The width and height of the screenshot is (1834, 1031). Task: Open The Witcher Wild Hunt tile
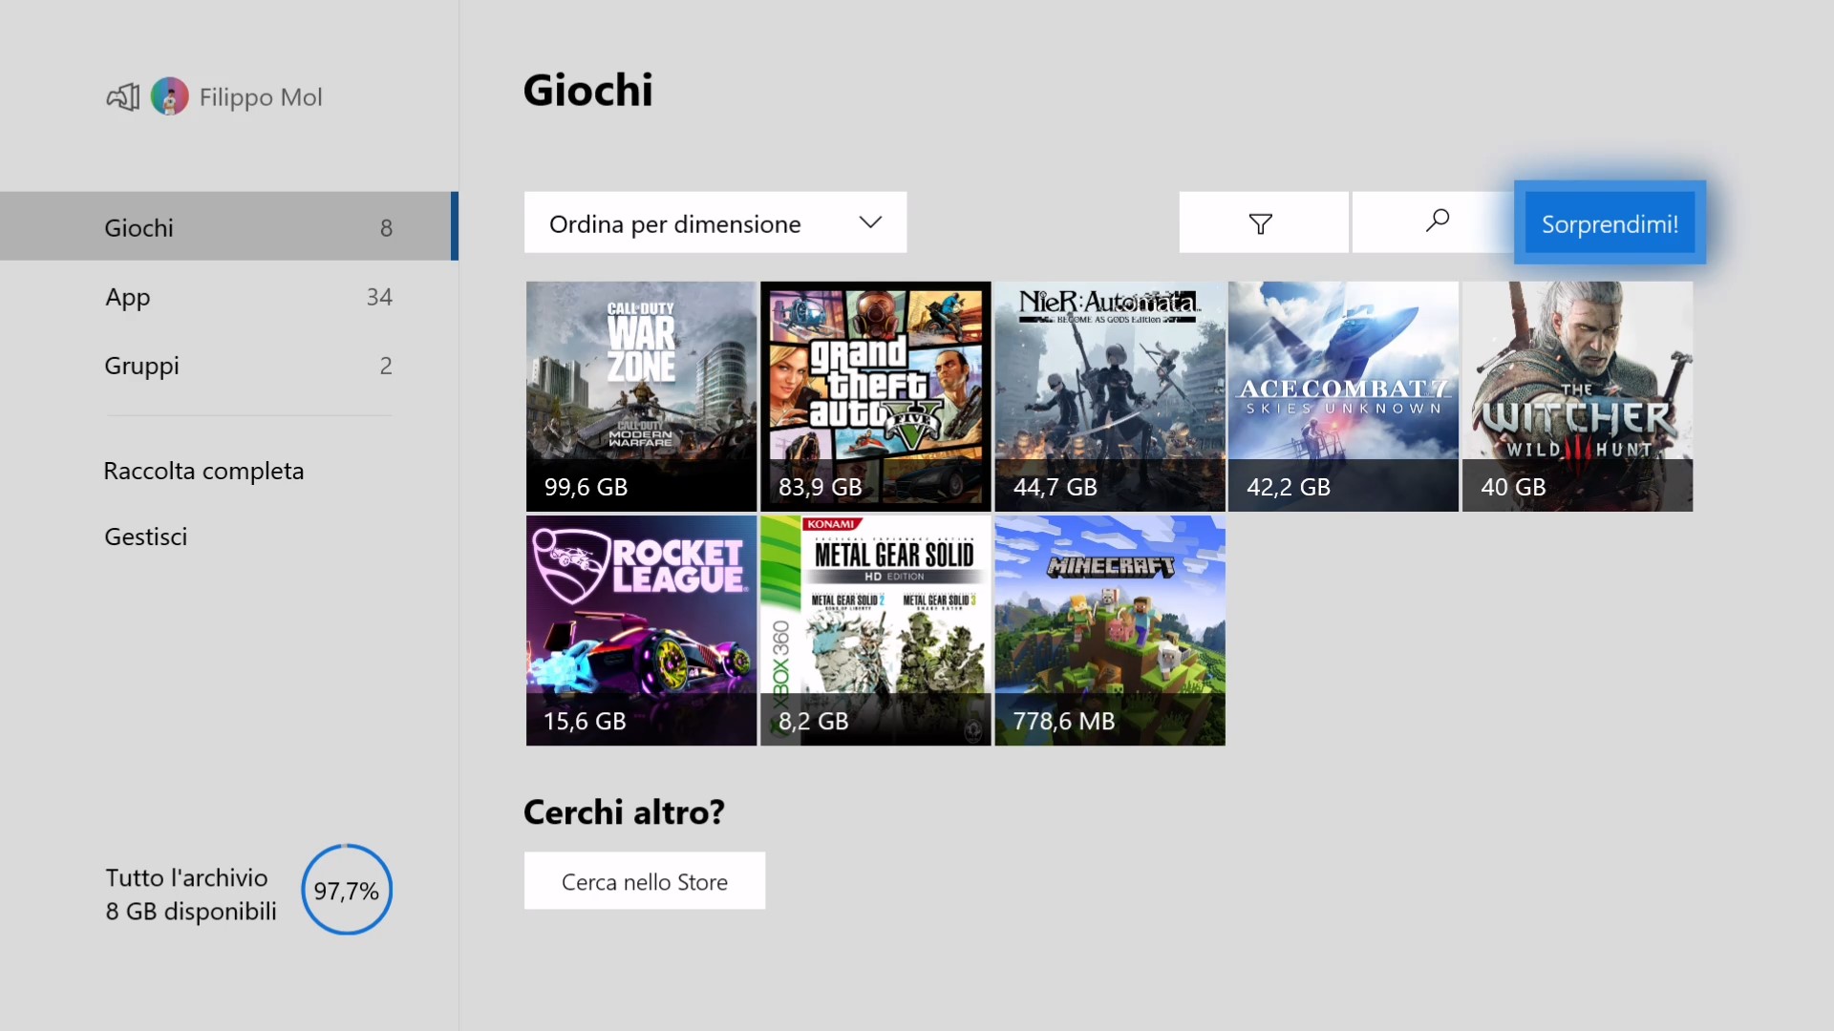tap(1577, 396)
